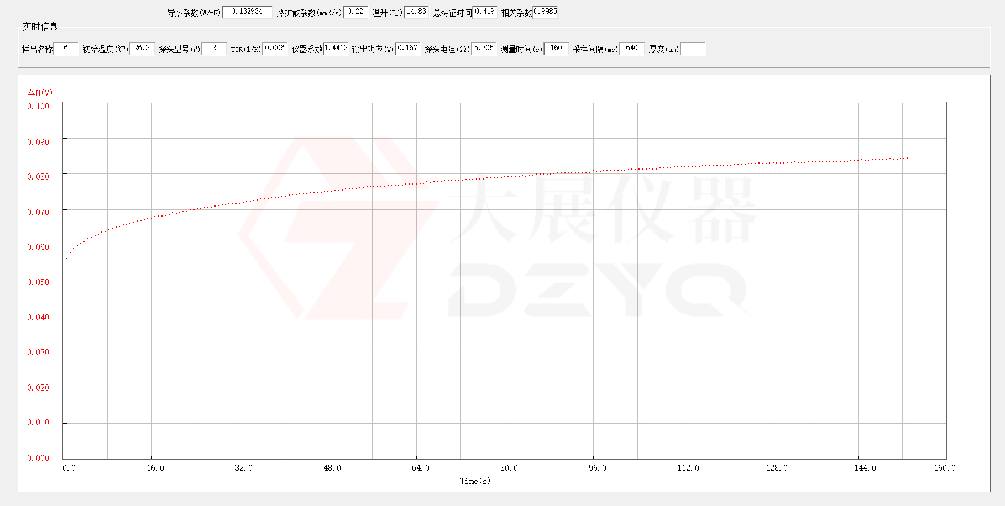
Task: Click the Time(s) x-axis label
Action: [475, 481]
